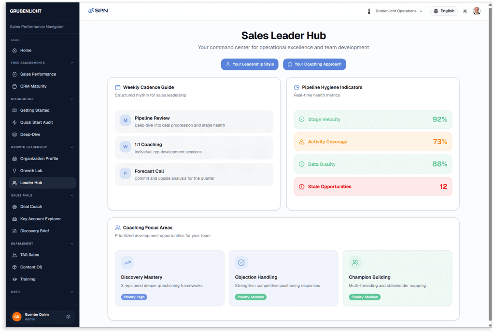
Task: Expand the SALES RAILS section
Action: point(72,195)
